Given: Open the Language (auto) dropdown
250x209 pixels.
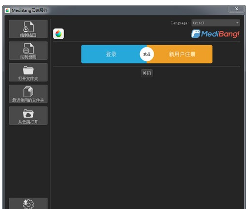Looking at the screenshot, I should [x=216, y=23].
